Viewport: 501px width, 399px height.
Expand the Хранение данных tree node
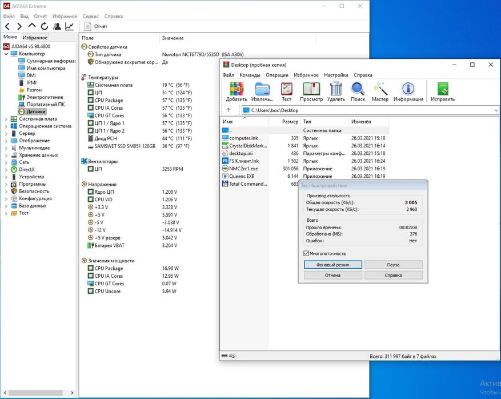click(6, 155)
